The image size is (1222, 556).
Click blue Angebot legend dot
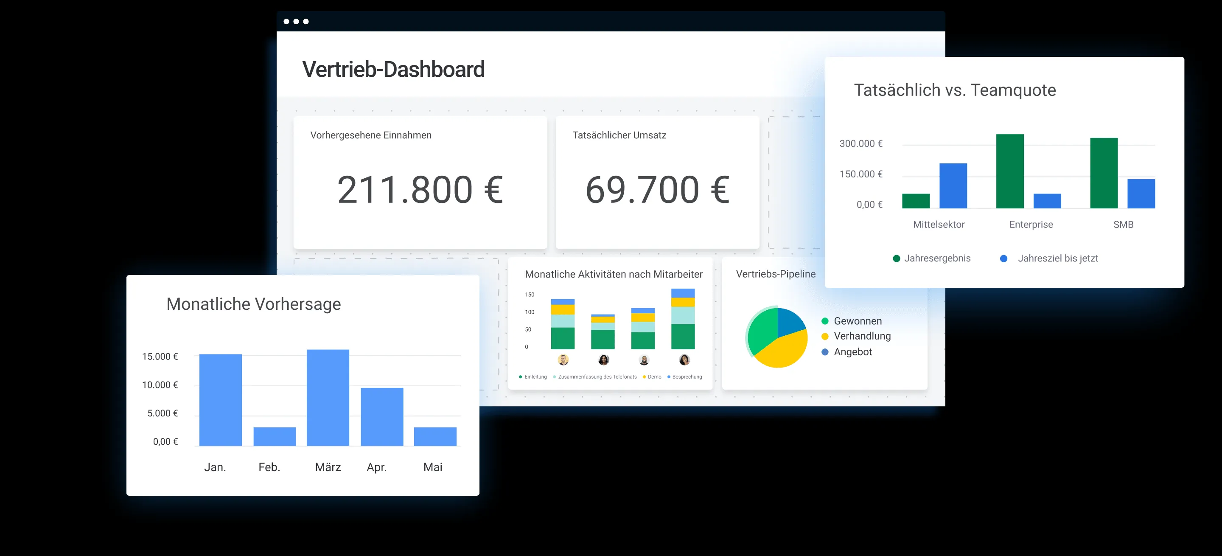tap(825, 352)
